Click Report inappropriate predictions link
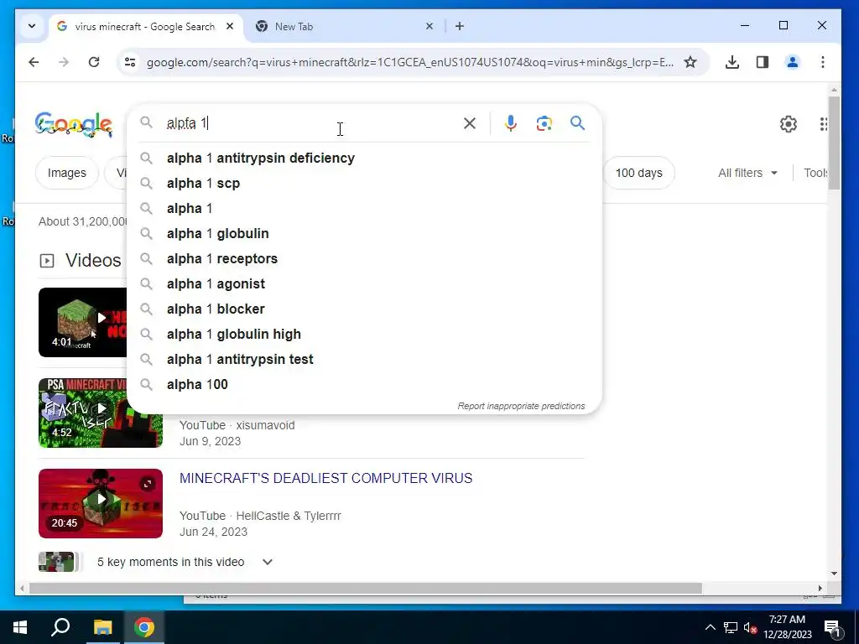The width and height of the screenshot is (859, 644). click(521, 407)
